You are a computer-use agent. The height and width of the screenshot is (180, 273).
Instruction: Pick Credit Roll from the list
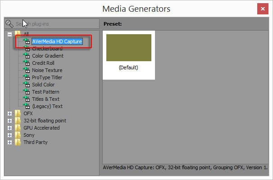(43, 63)
